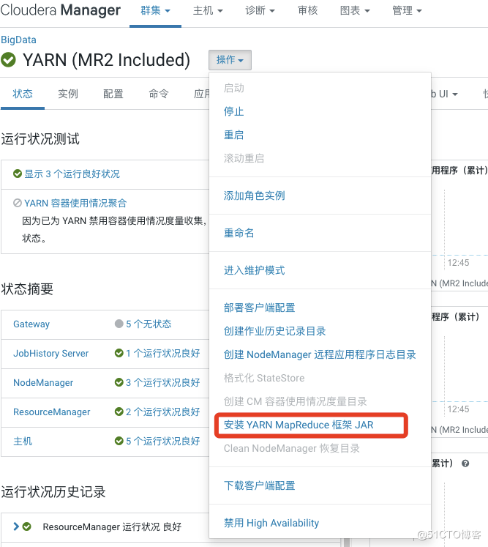Viewport: 488px width, 547px height.
Task: Switch to the 配置 tab
Action: (x=113, y=94)
